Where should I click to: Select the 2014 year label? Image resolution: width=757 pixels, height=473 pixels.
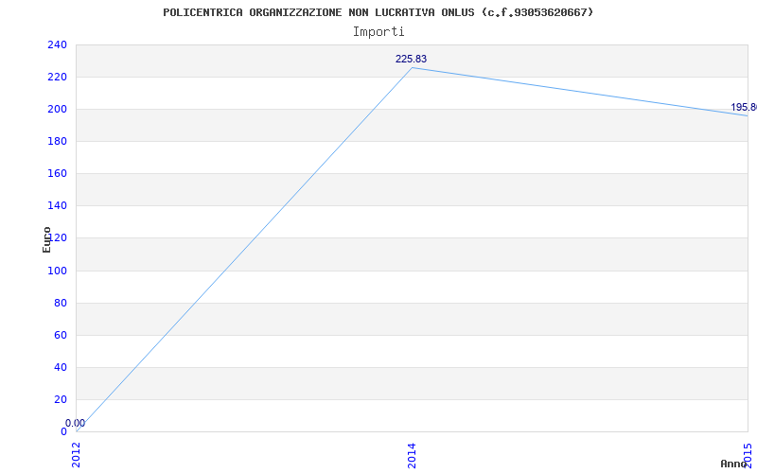[x=412, y=455]
